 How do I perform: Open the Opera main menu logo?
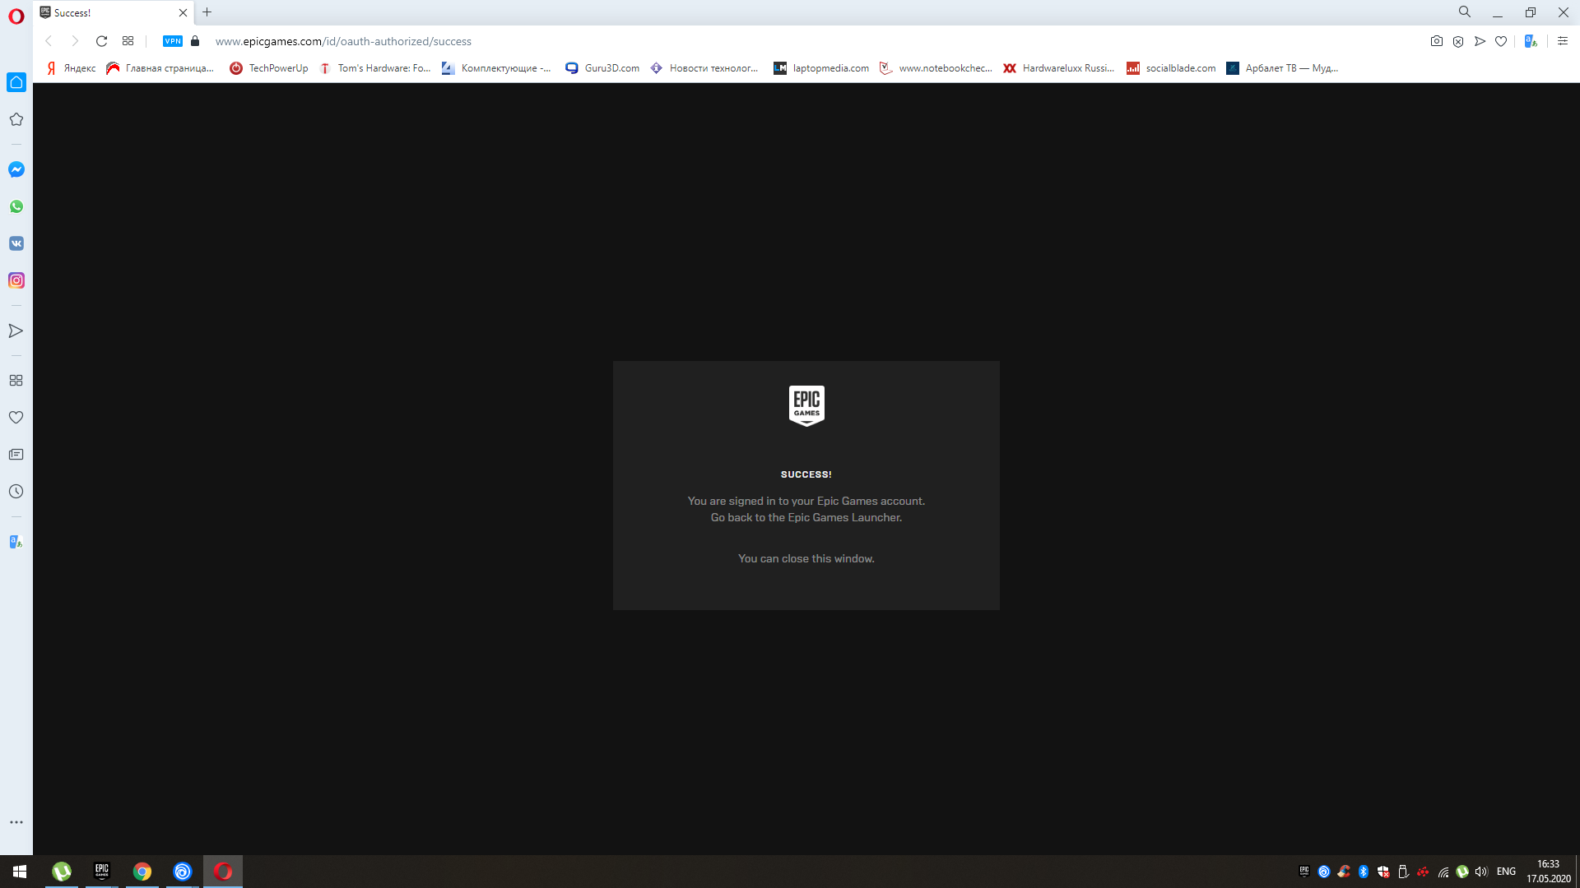click(16, 16)
